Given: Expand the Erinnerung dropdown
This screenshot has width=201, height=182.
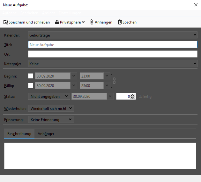Looking at the screenshot, I should [x=51, y=120].
